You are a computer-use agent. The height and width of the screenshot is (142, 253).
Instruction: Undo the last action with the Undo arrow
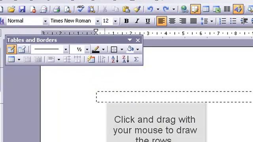[150, 9]
